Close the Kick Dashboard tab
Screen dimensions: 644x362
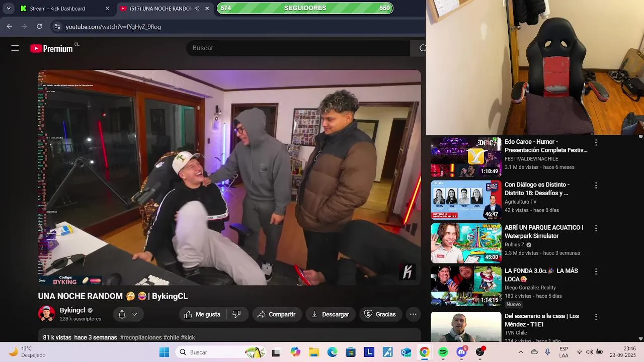pos(107,9)
